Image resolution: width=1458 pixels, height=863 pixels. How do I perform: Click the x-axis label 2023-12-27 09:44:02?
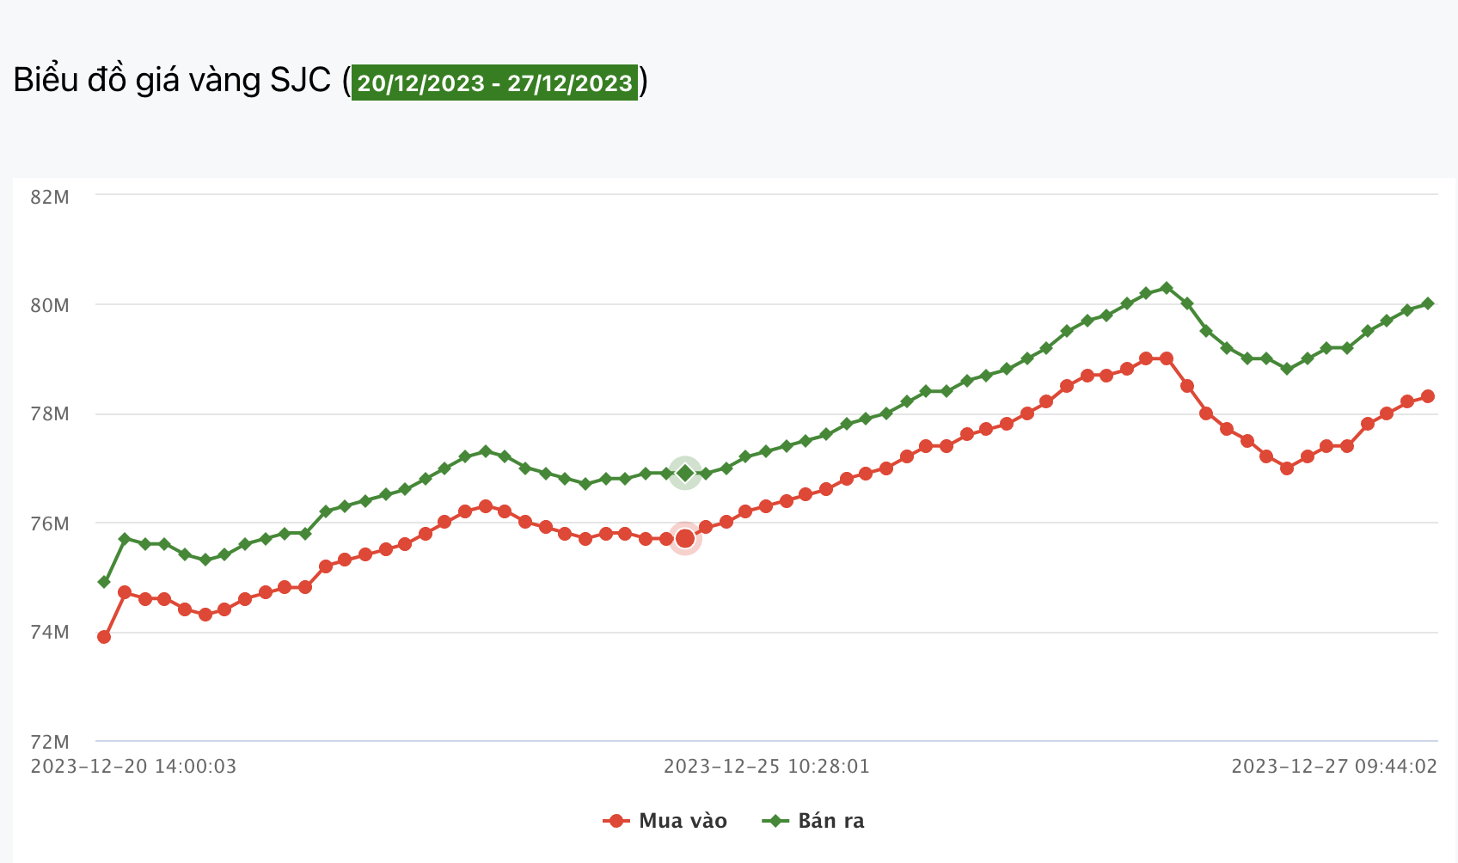click(x=1334, y=766)
